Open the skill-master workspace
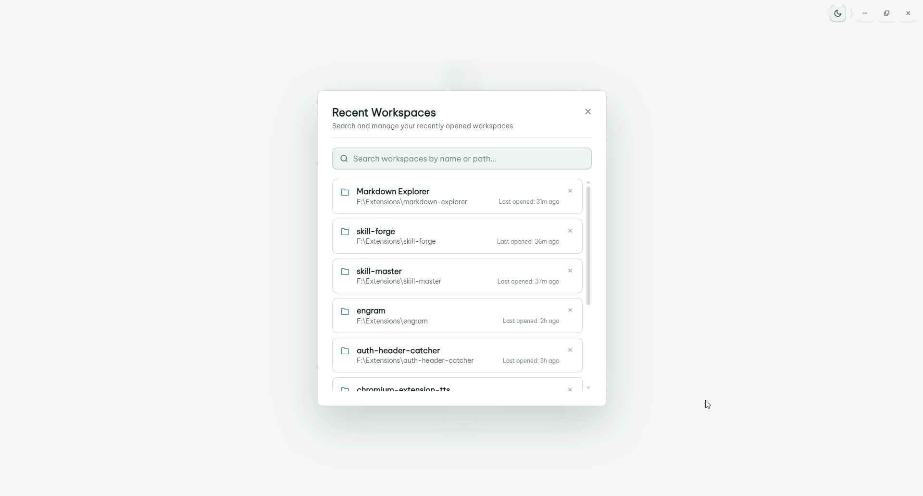Screen dimensions: 923x496 point(457,276)
